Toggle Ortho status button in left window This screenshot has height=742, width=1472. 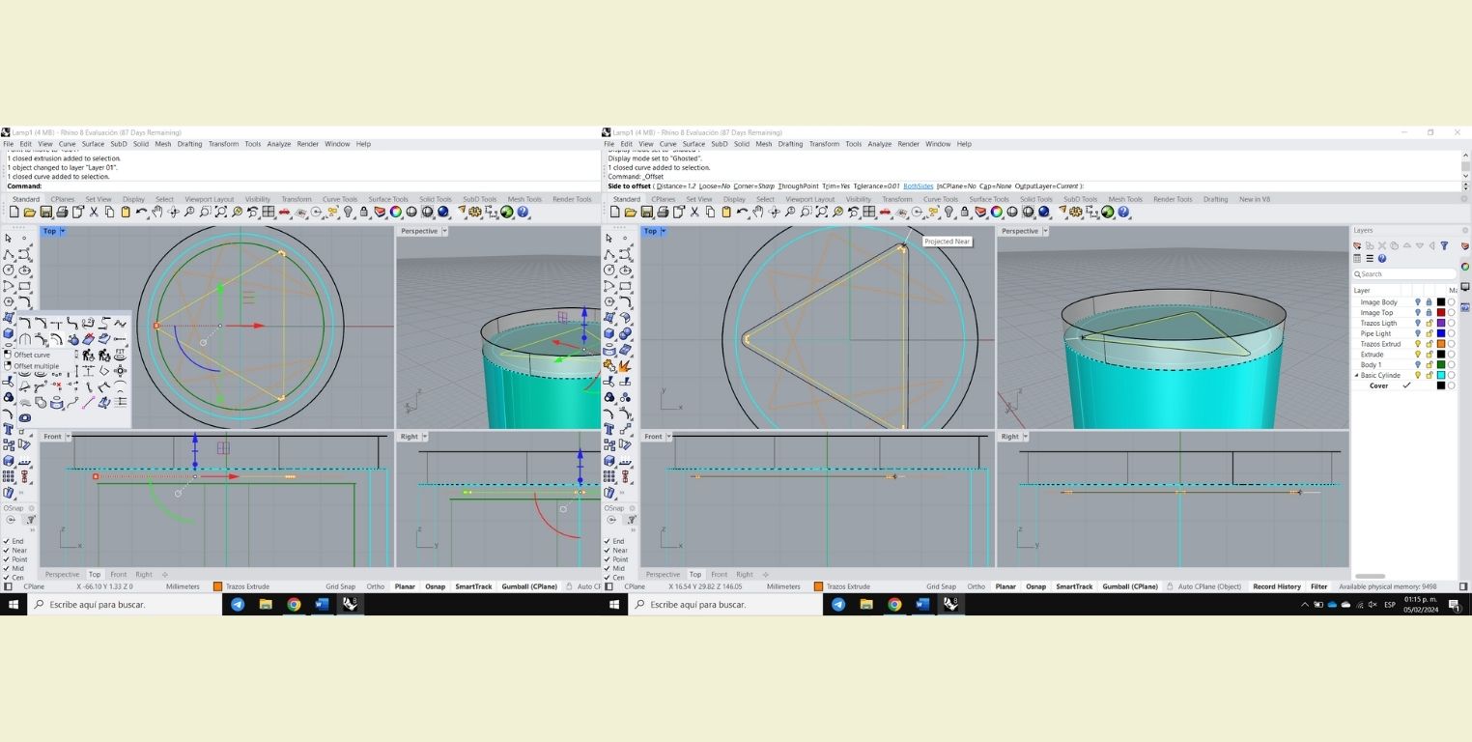(x=375, y=586)
